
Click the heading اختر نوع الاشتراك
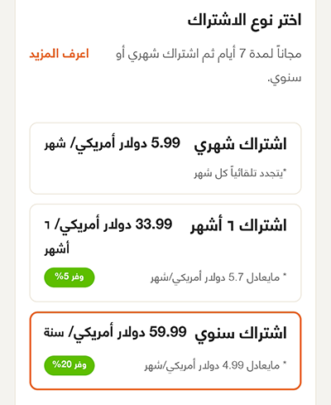[244, 21]
